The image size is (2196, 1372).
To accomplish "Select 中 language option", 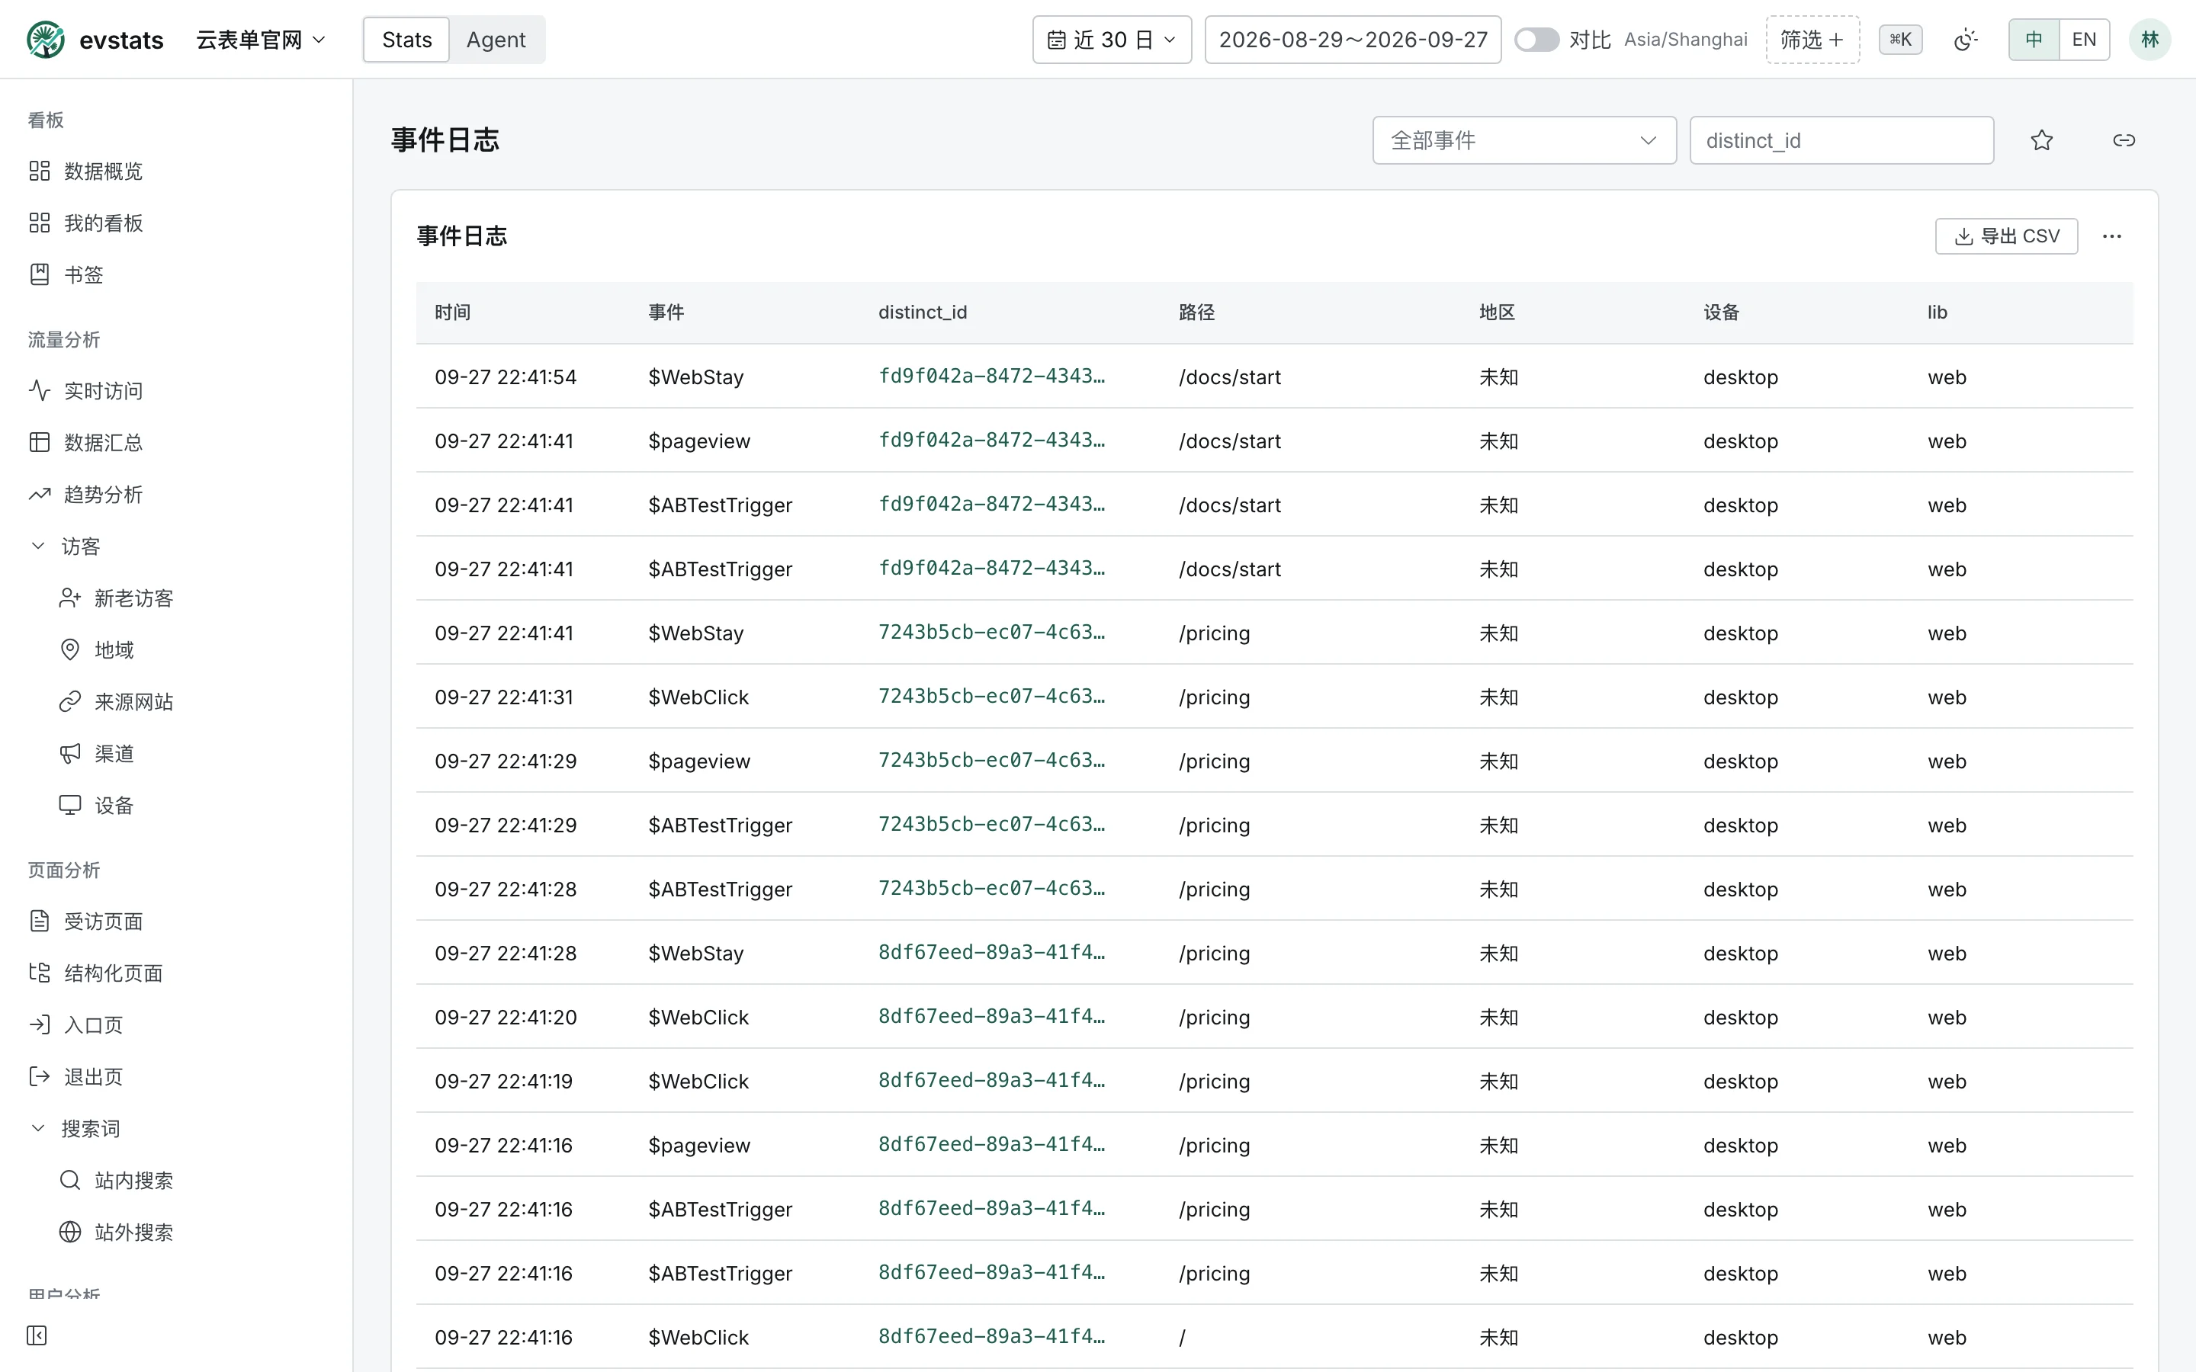I will tap(2034, 39).
